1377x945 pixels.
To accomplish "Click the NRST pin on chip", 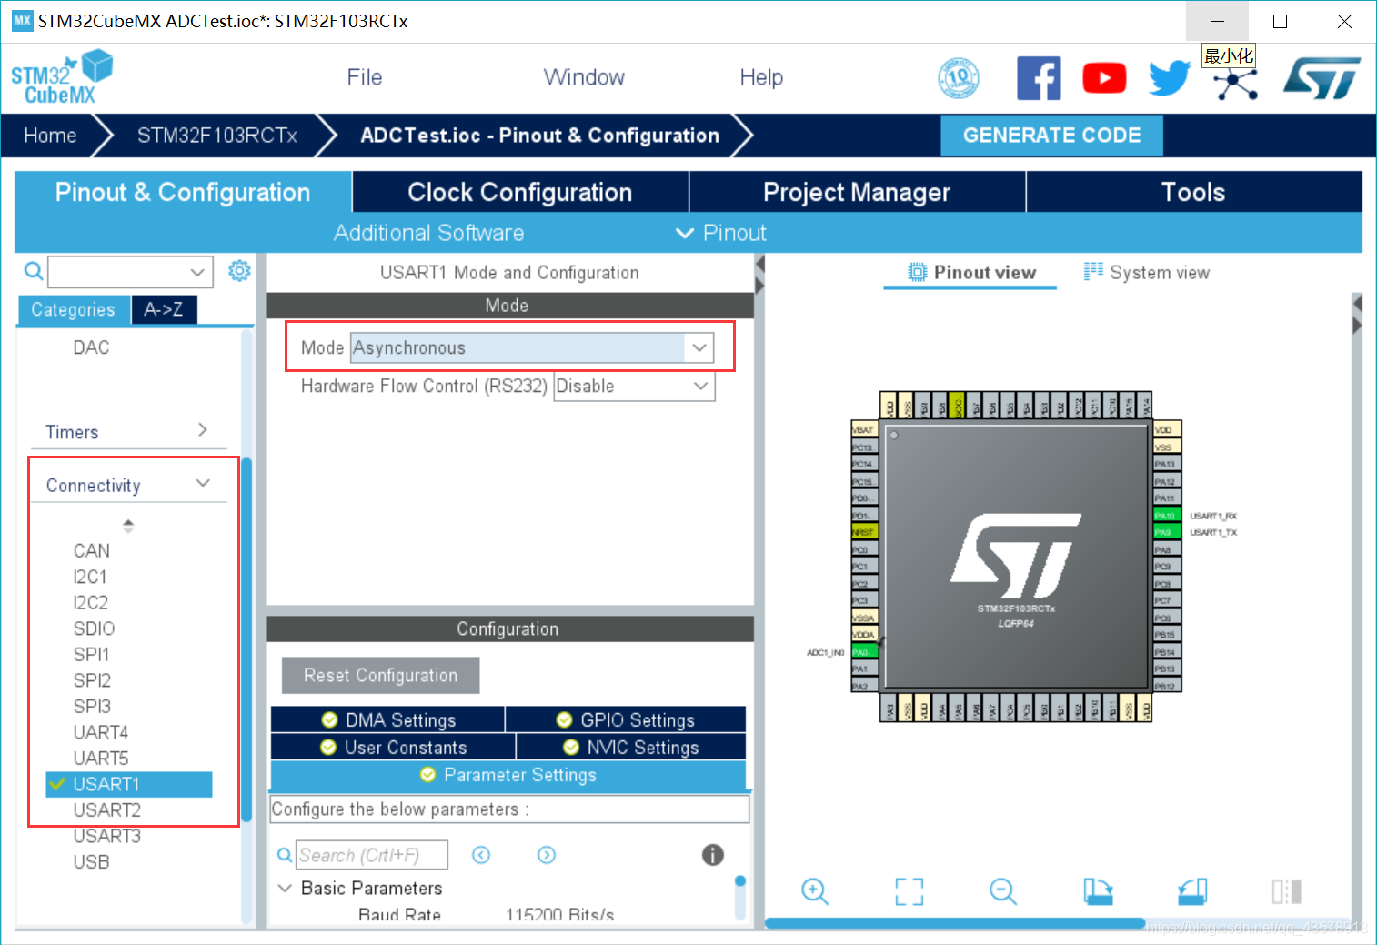I will (864, 532).
